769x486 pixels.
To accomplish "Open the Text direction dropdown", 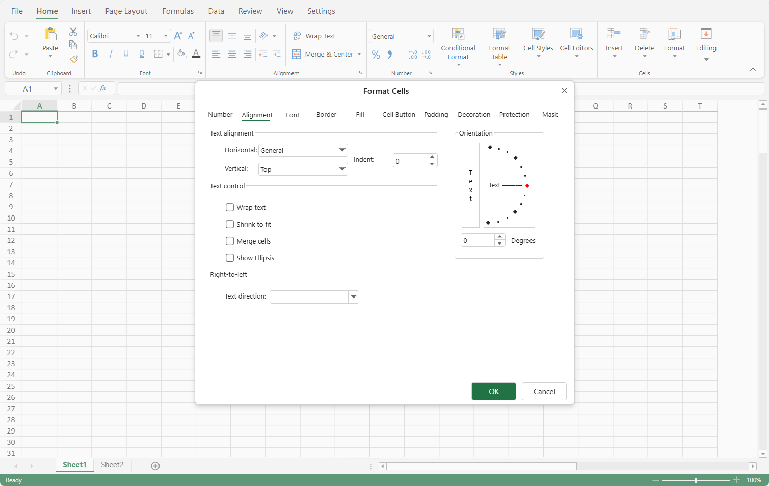I will tap(354, 297).
